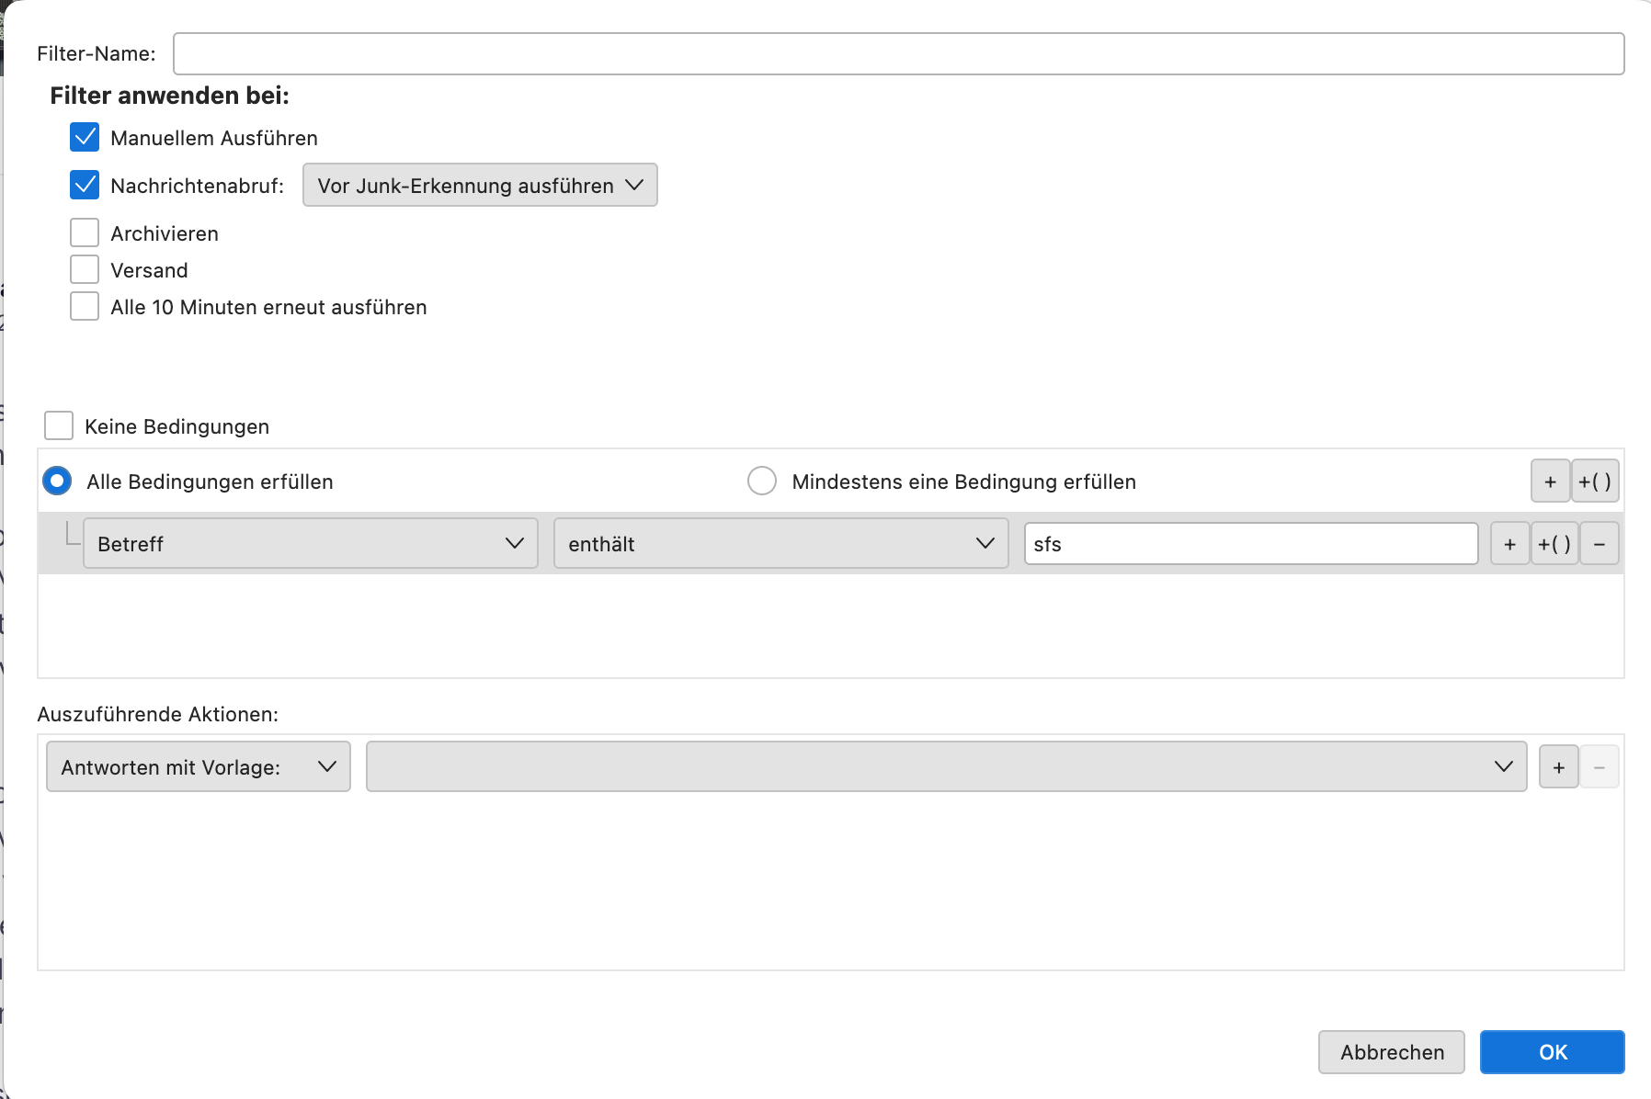Image resolution: width=1651 pixels, height=1099 pixels.
Task: Enable the Archivieren checkbox
Action: [x=85, y=233]
